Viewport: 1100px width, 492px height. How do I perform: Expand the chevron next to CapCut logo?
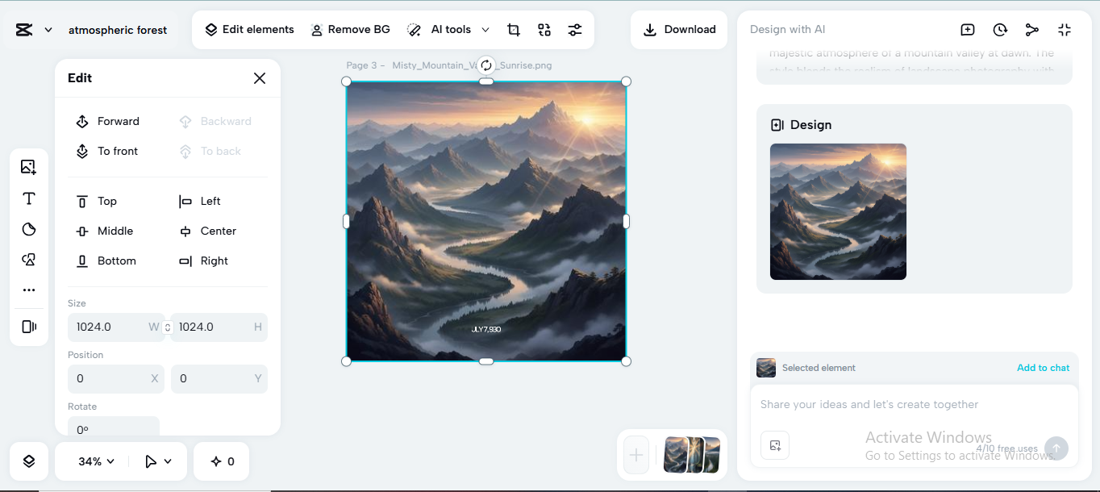tap(48, 30)
